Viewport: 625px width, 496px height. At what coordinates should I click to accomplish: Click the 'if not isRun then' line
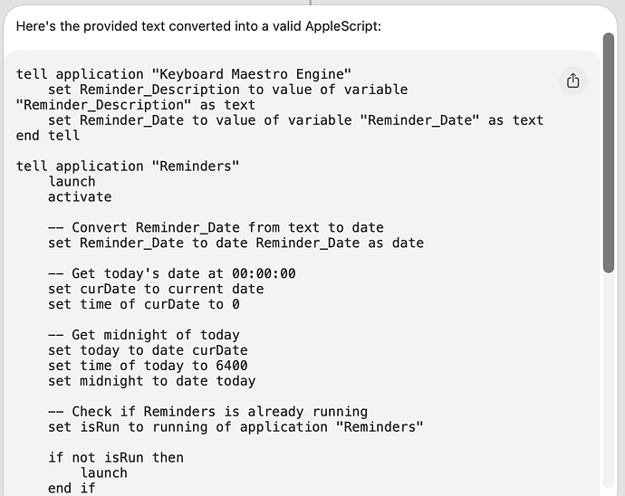click(x=116, y=458)
